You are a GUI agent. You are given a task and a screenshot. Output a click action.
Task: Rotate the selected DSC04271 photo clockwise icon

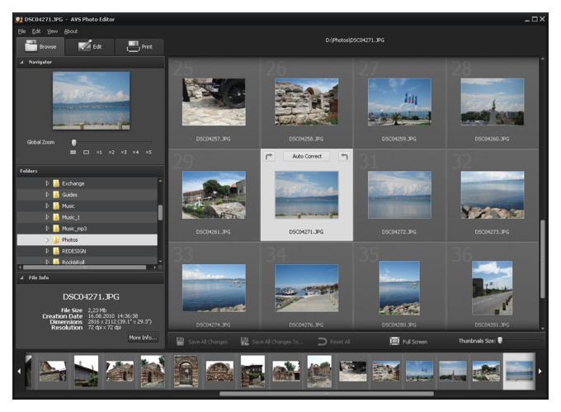269,156
